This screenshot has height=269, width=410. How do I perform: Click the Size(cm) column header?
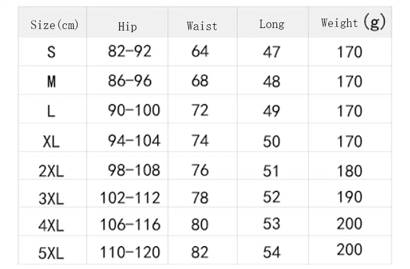(54, 25)
